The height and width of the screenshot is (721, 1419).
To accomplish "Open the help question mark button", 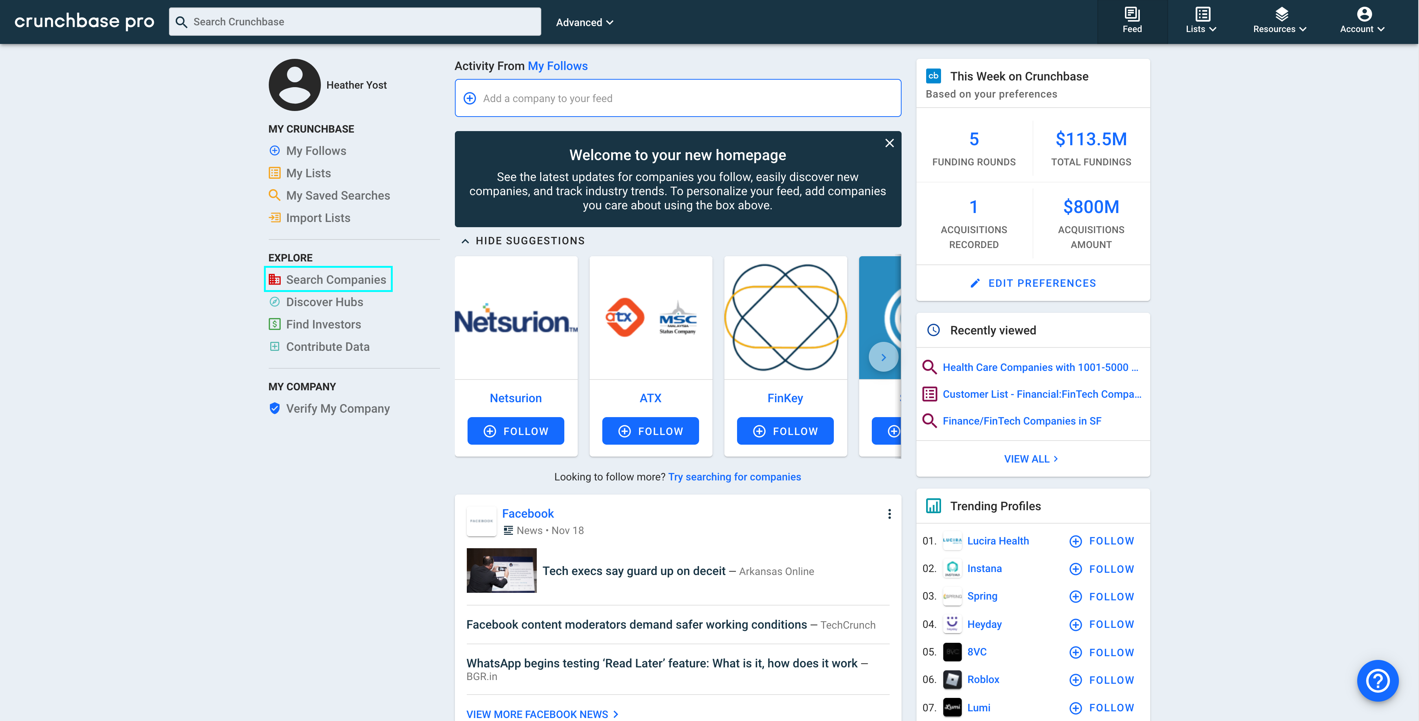I will [1377, 680].
